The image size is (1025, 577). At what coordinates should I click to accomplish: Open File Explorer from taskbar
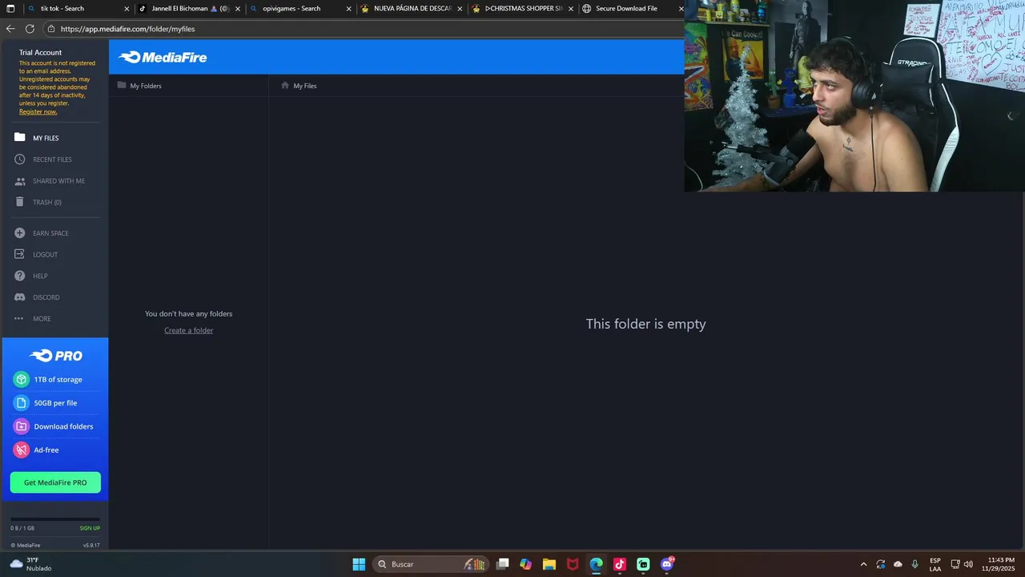549,564
